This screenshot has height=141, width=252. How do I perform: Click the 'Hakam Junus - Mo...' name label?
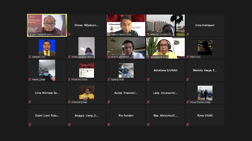122,34
